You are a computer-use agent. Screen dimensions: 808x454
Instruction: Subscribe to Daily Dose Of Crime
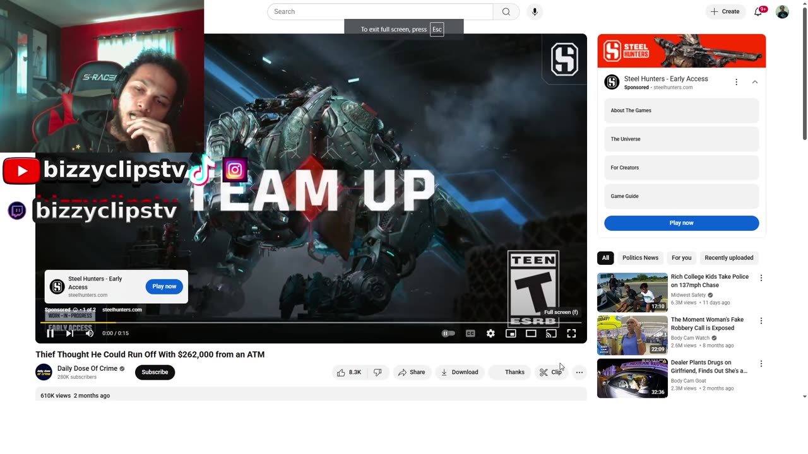pyautogui.click(x=155, y=372)
